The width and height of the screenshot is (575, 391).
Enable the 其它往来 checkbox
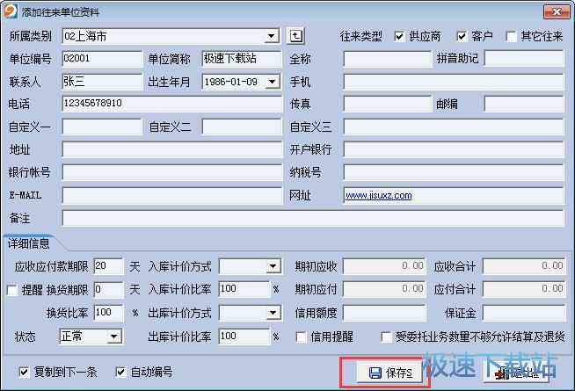pos(511,36)
